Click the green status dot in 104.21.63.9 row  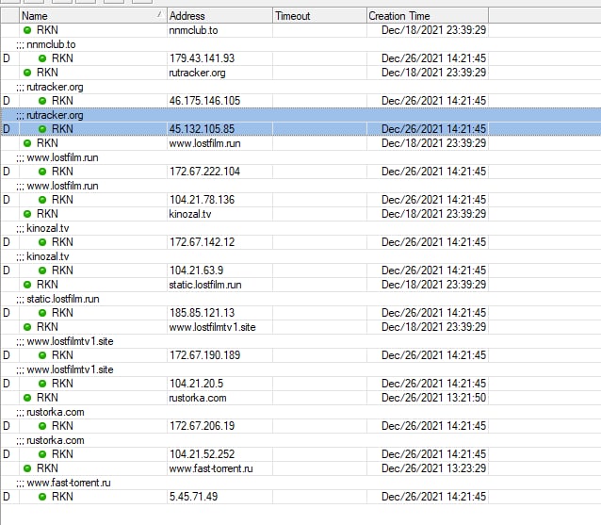42,271
